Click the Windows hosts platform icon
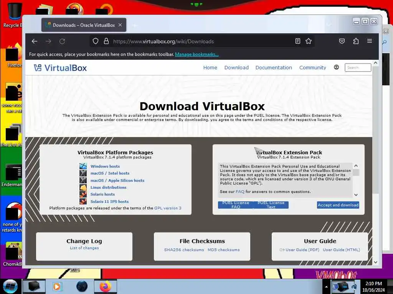 click(83, 166)
